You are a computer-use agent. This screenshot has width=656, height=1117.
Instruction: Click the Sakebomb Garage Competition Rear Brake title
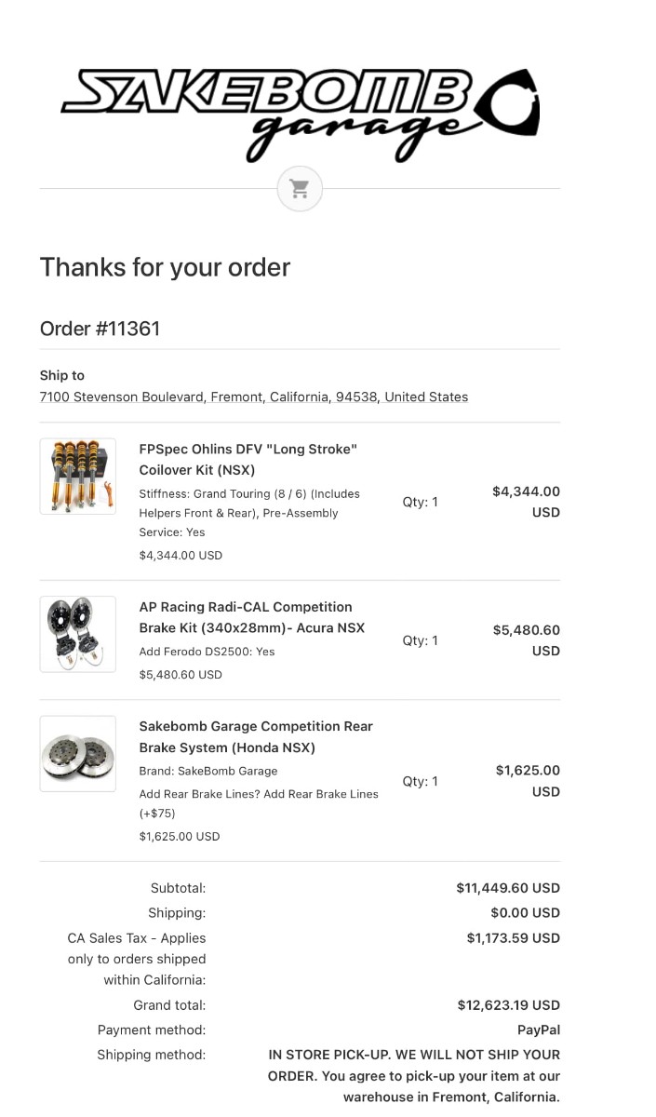point(255,736)
